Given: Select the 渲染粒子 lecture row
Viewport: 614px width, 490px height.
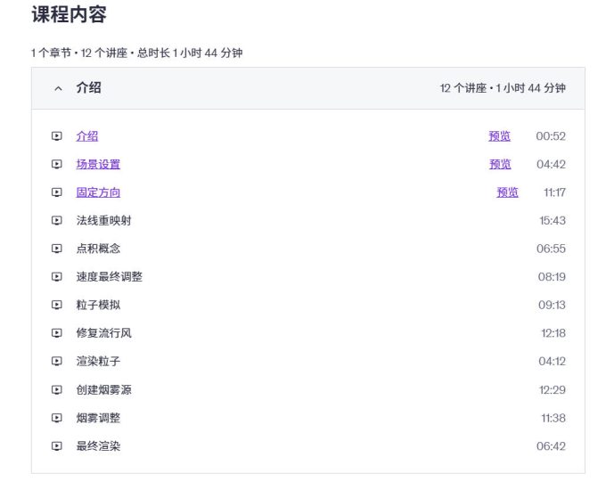Looking at the screenshot, I should tap(308, 361).
